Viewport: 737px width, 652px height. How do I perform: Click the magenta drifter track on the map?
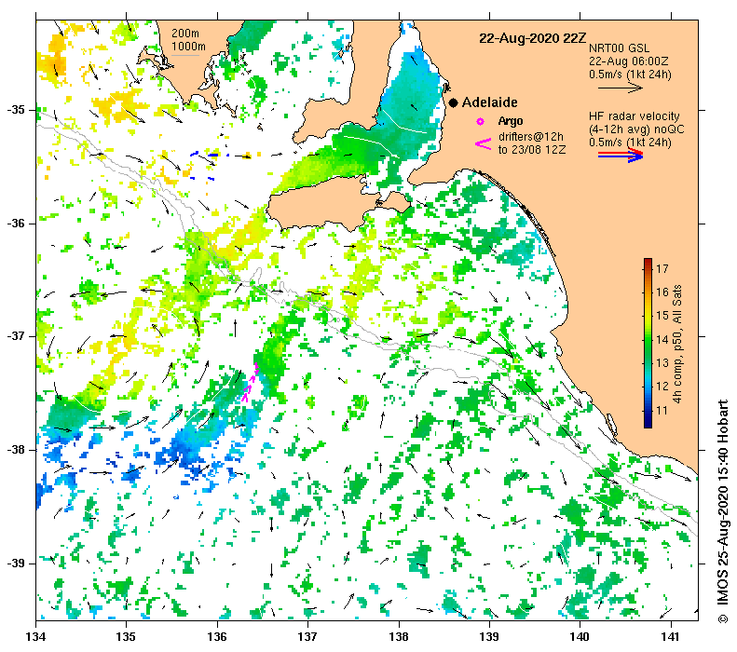pyautogui.click(x=250, y=383)
